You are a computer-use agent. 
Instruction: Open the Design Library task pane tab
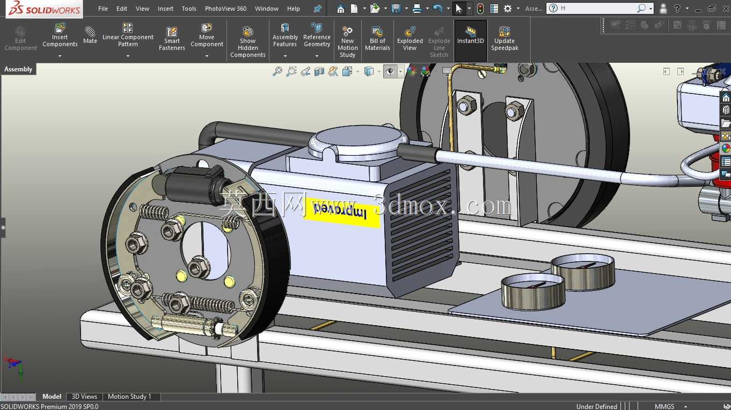(x=726, y=110)
